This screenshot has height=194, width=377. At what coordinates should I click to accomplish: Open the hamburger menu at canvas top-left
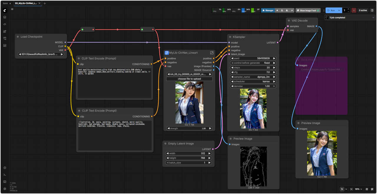(x=12, y=9)
